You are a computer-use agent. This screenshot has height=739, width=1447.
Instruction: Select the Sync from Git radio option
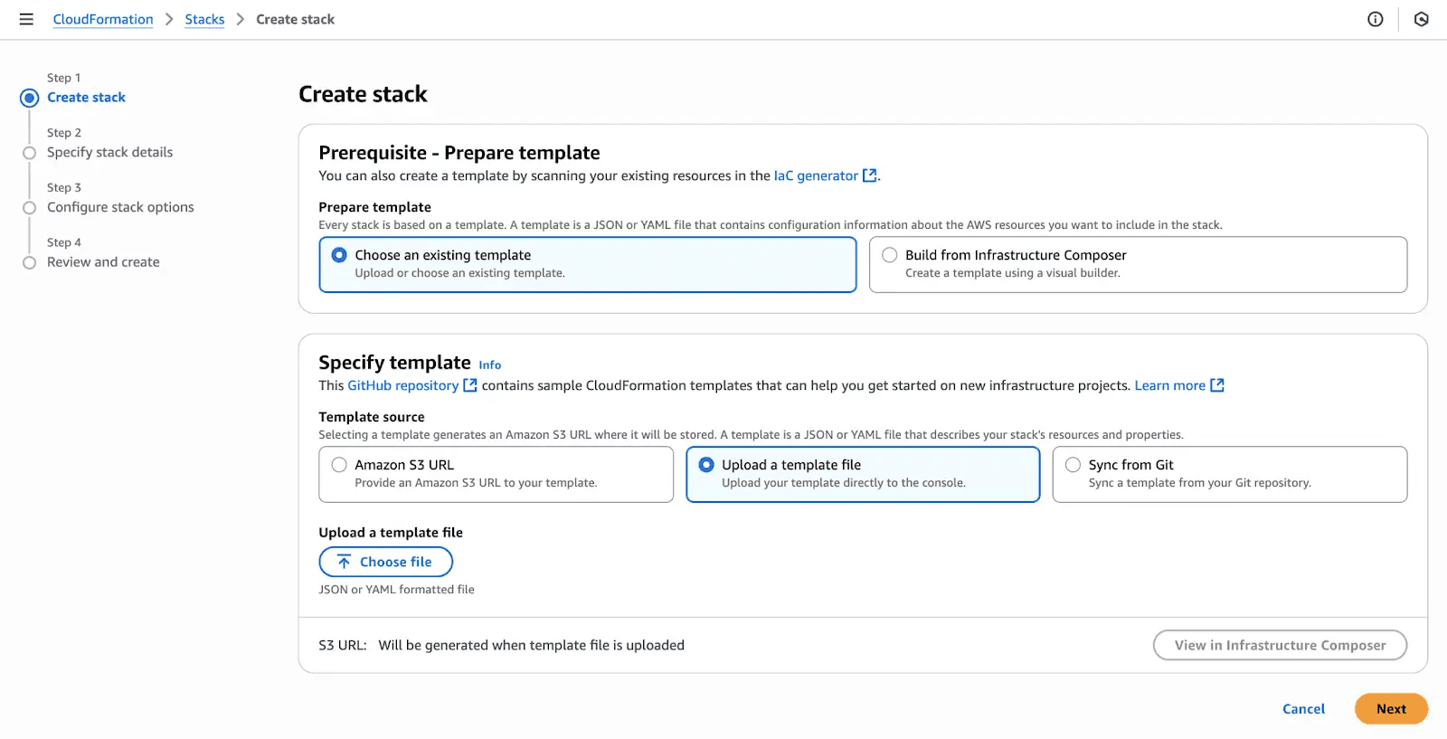tap(1073, 465)
